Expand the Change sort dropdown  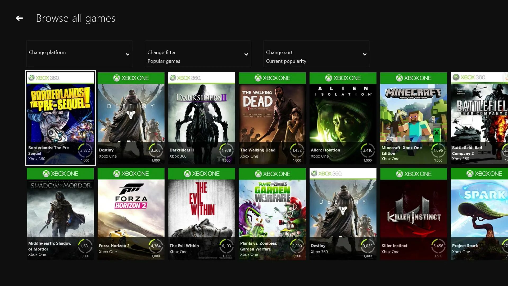click(316, 53)
